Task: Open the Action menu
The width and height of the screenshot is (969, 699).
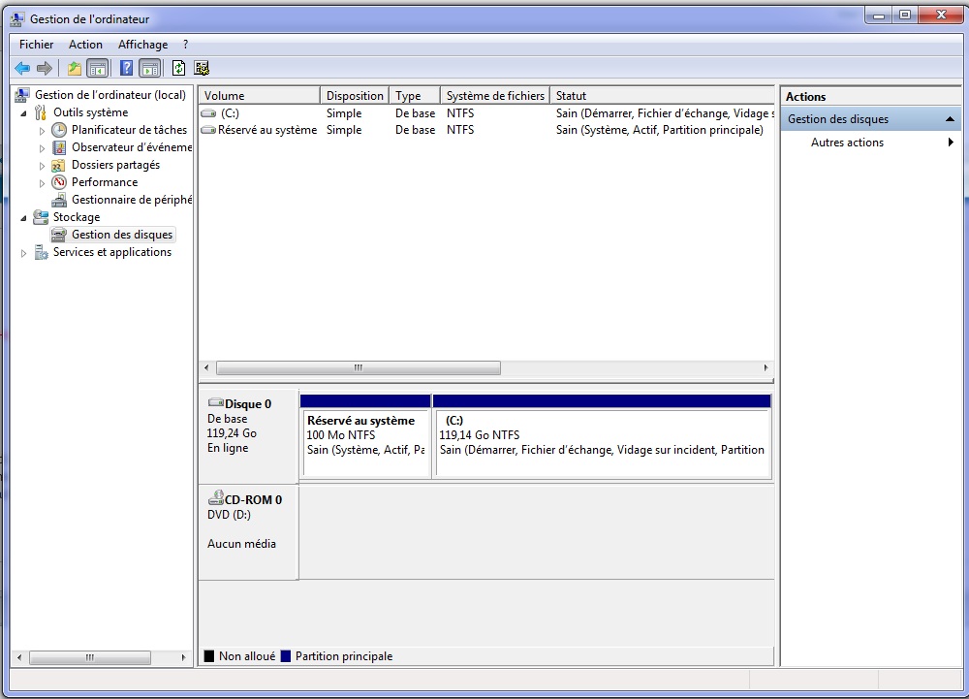Action: coord(85,45)
